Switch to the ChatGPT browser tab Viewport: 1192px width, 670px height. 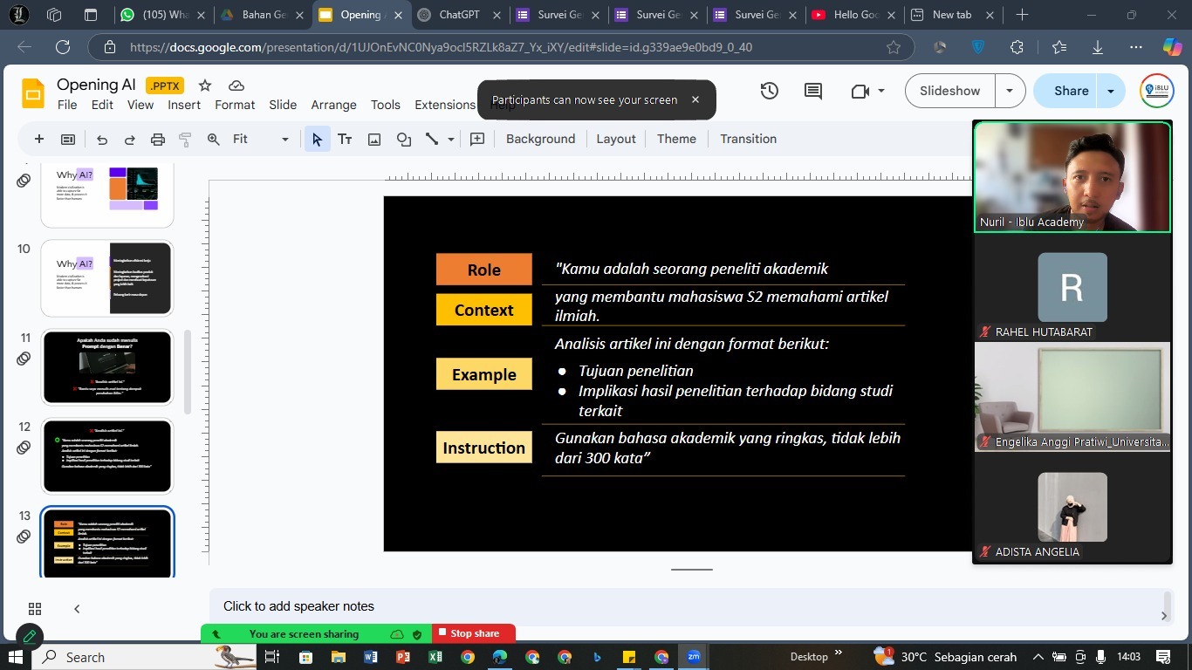click(x=460, y=15)
